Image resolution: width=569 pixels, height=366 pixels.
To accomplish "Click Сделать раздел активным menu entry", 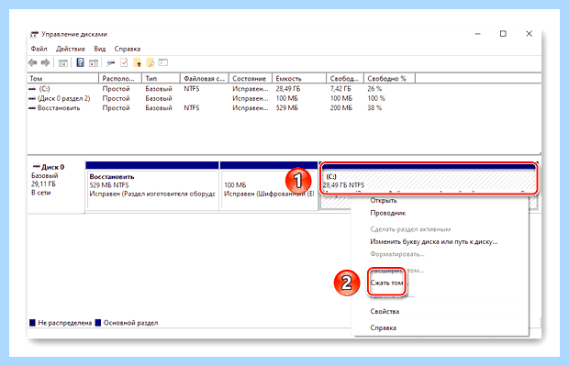I will (410, 229).
